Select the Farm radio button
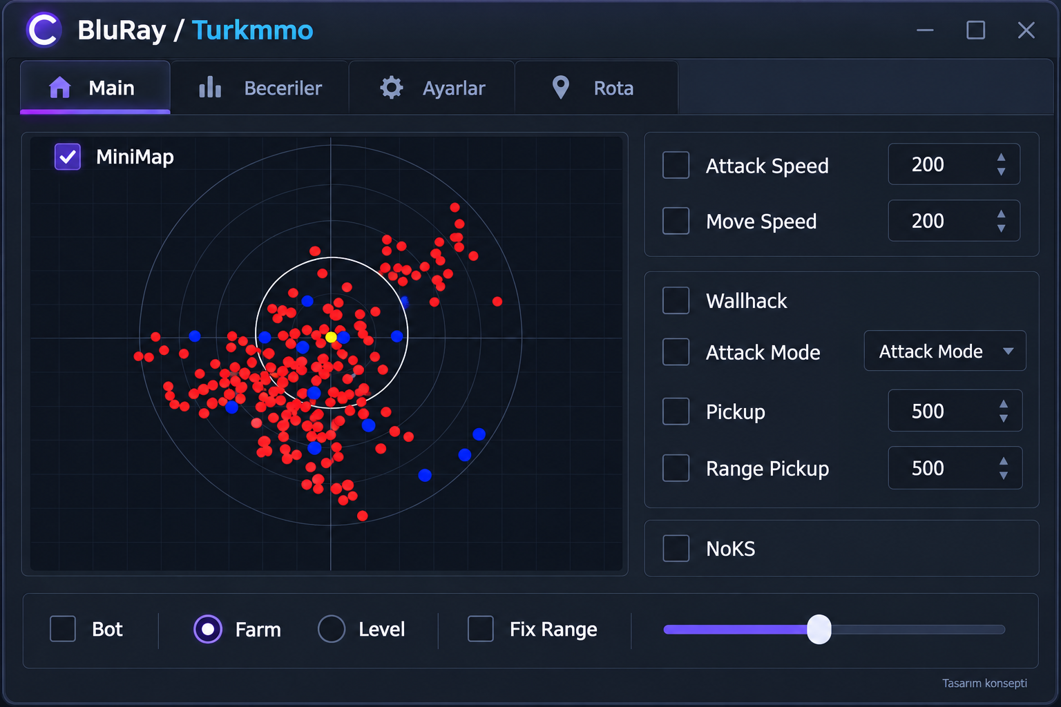1061x707 pixels. click(208, 629)
